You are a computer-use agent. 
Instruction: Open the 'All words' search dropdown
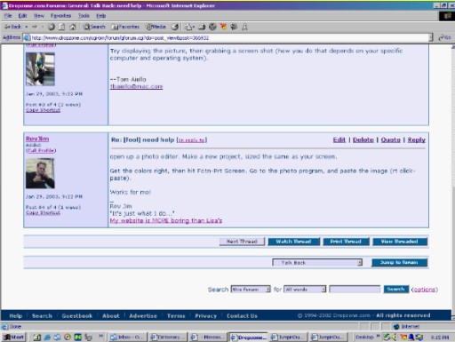tap(305, 290)
